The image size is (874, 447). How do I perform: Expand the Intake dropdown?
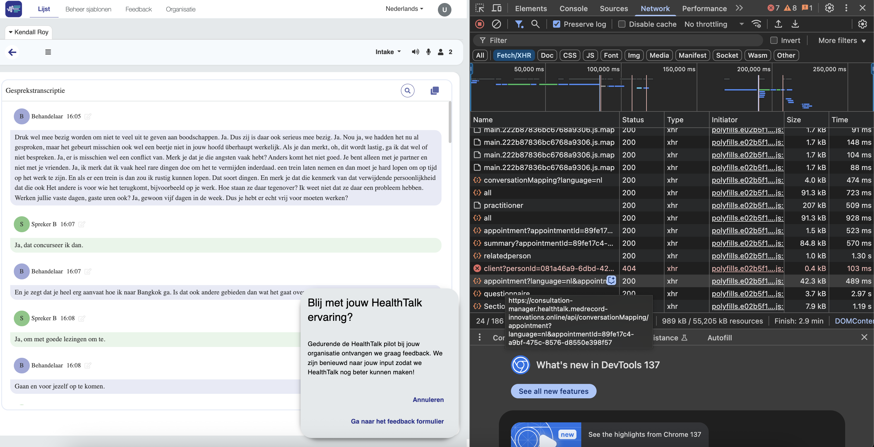point(388,52)
